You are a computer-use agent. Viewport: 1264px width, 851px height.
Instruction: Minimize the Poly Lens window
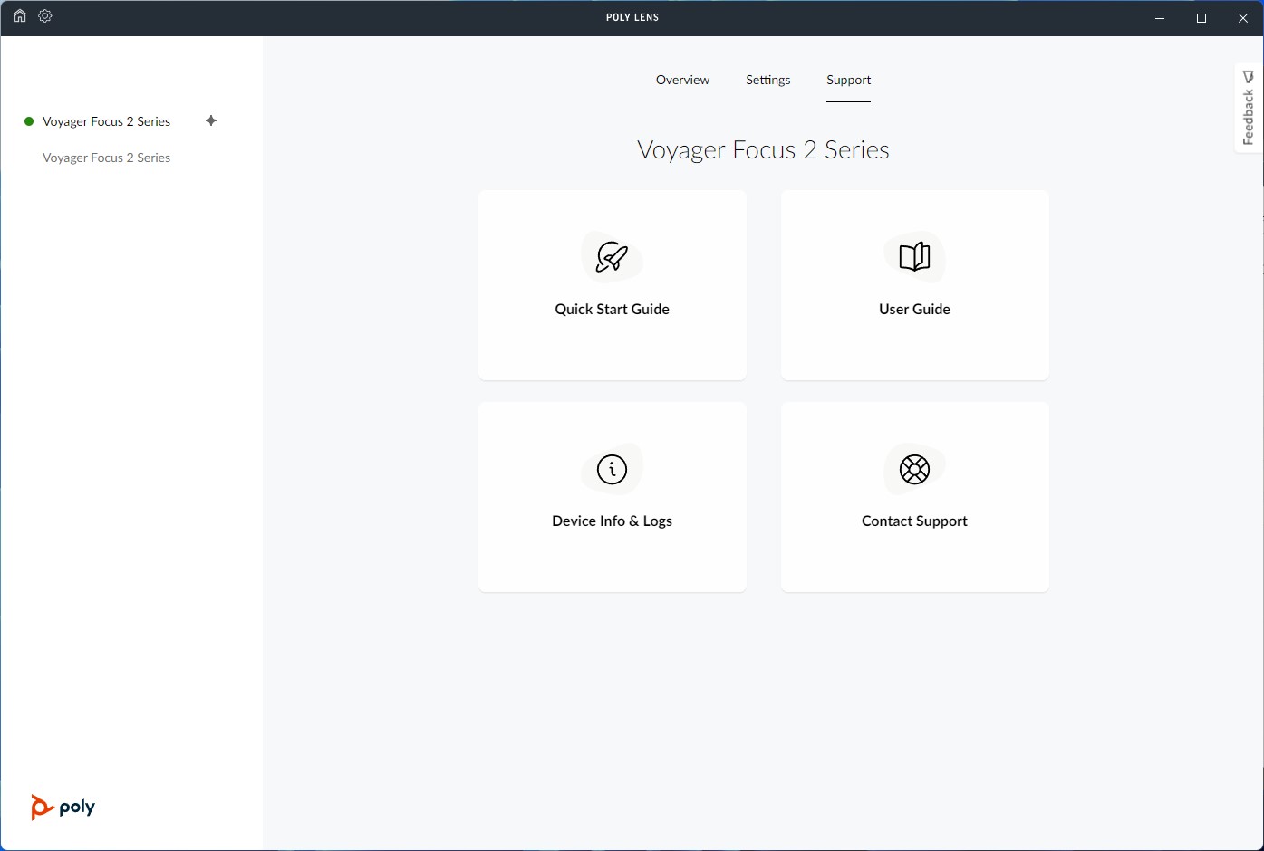point(1160,18)
